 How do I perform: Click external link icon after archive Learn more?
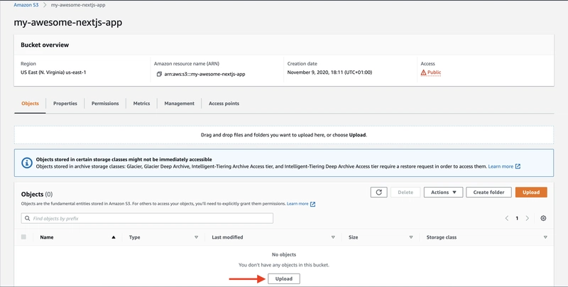click(518, 166)
